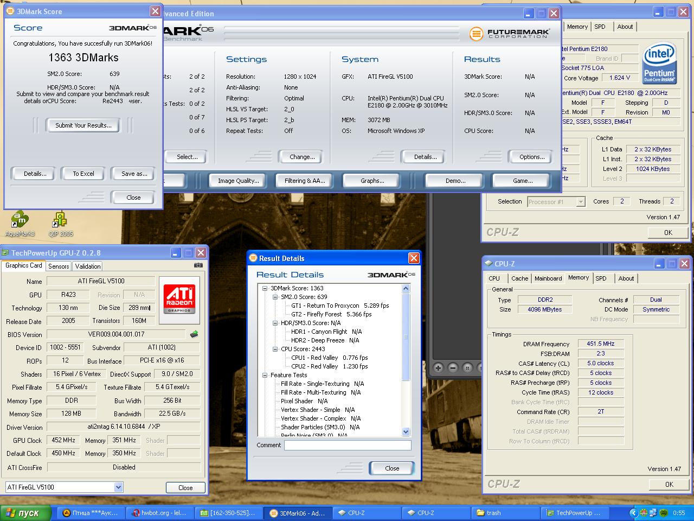Click the Game... button in 3DMark06
694x521 pixels.
click(x=523, y=181)
